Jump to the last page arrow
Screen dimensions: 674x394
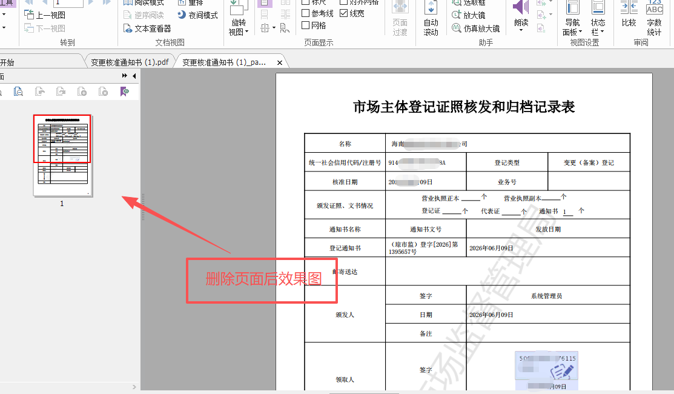pos(107,2)
